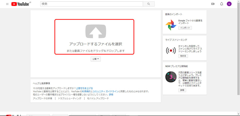Viewport: 240px width, 116px height.
Task: Click the large upload arrow icon
Action: pyautogui.click(x=96, y=31)
